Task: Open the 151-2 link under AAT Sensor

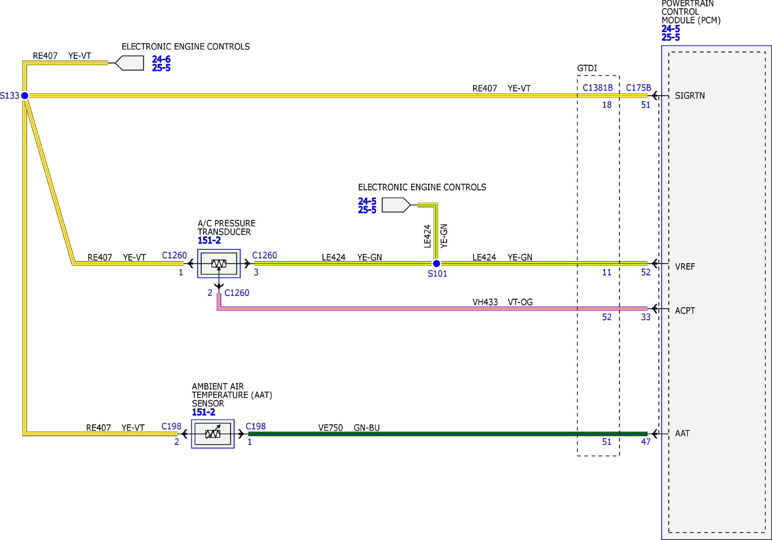Action: click(x=203, y=412)
